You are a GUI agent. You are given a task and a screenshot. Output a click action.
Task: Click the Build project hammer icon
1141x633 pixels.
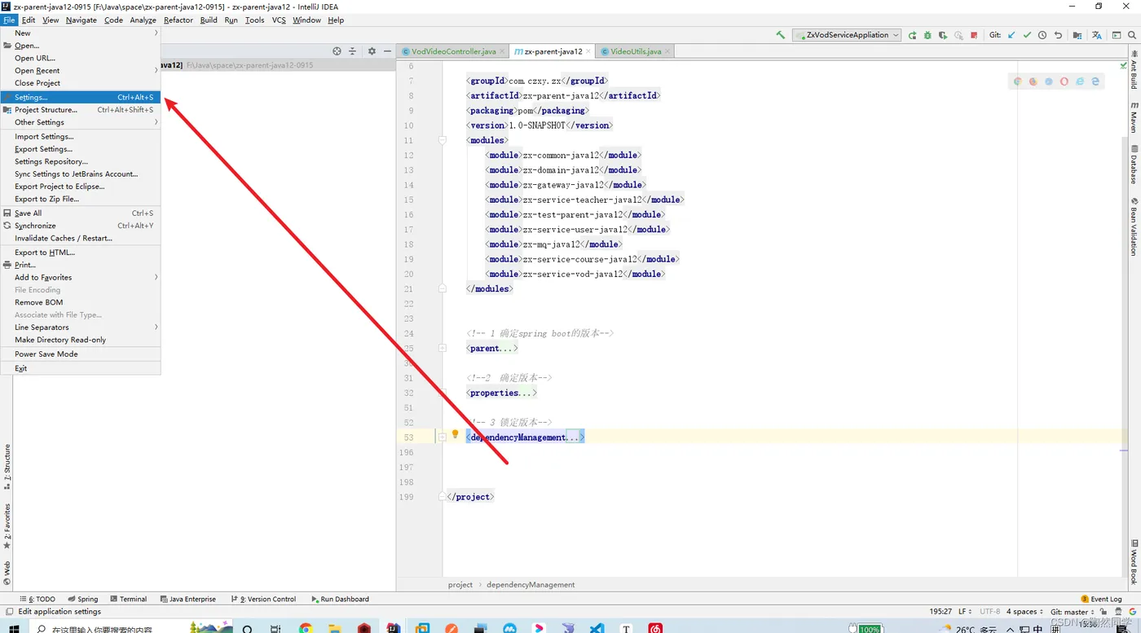tap(781, 35)
